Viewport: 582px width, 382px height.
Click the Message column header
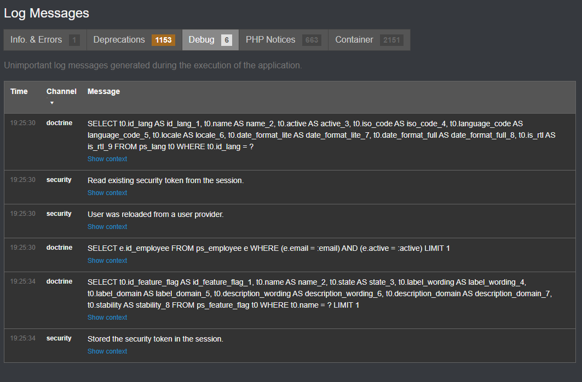click(x=103, y=91)
